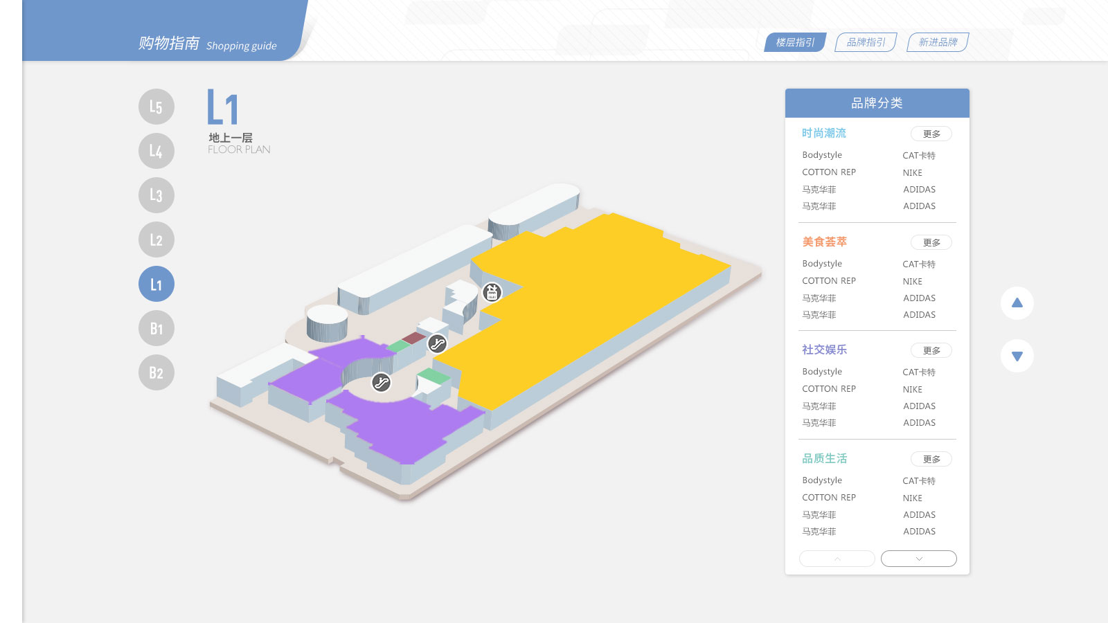Click the 品牌分类 panel header
Viewport: 1108px width, 623px height.
point(877,103)
